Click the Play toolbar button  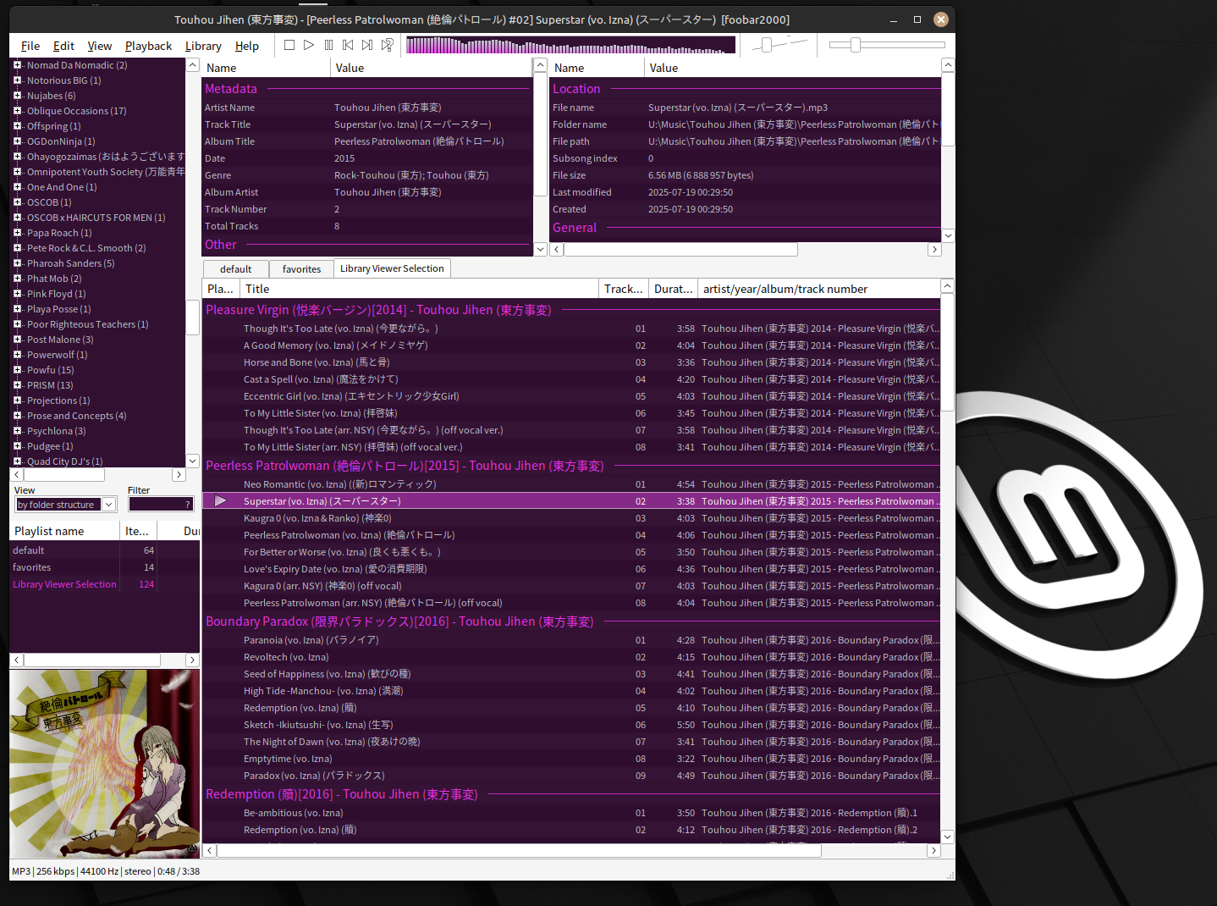309,45
